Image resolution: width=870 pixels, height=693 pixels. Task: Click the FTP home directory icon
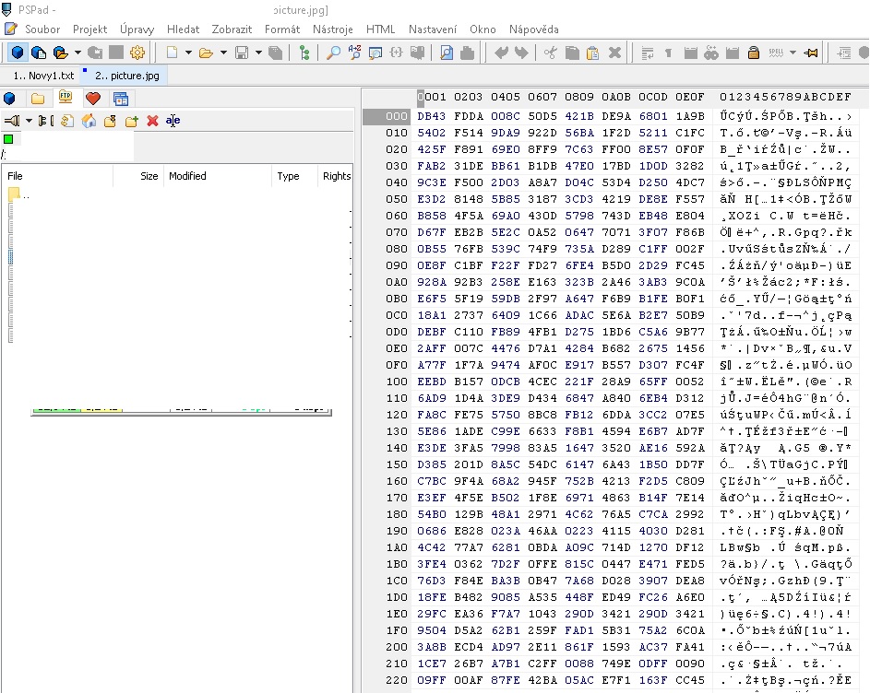89,121
